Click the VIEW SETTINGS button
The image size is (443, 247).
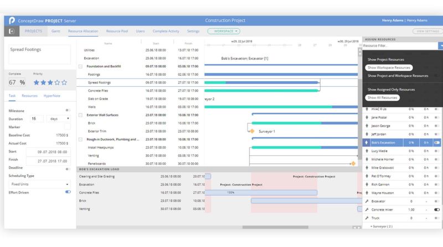[x=427, y=31]
